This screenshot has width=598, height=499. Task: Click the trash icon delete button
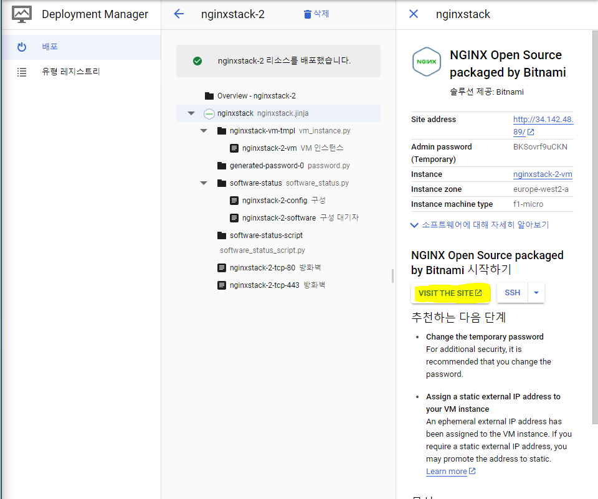tap(307, 14)
